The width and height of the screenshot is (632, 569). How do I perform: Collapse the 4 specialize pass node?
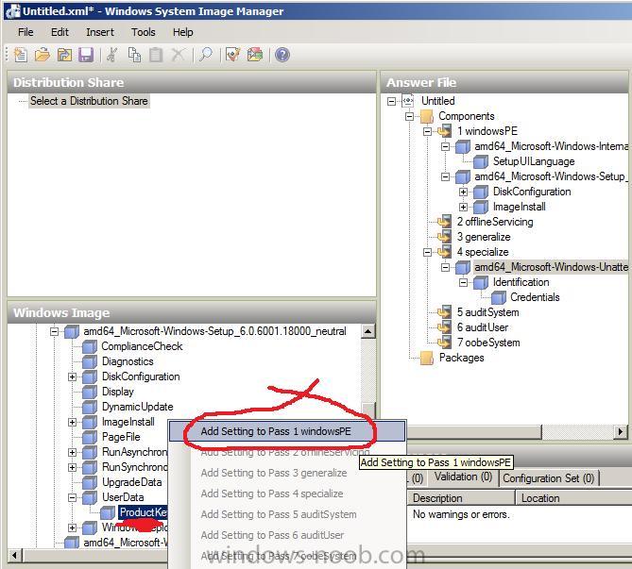click(427, 253)
